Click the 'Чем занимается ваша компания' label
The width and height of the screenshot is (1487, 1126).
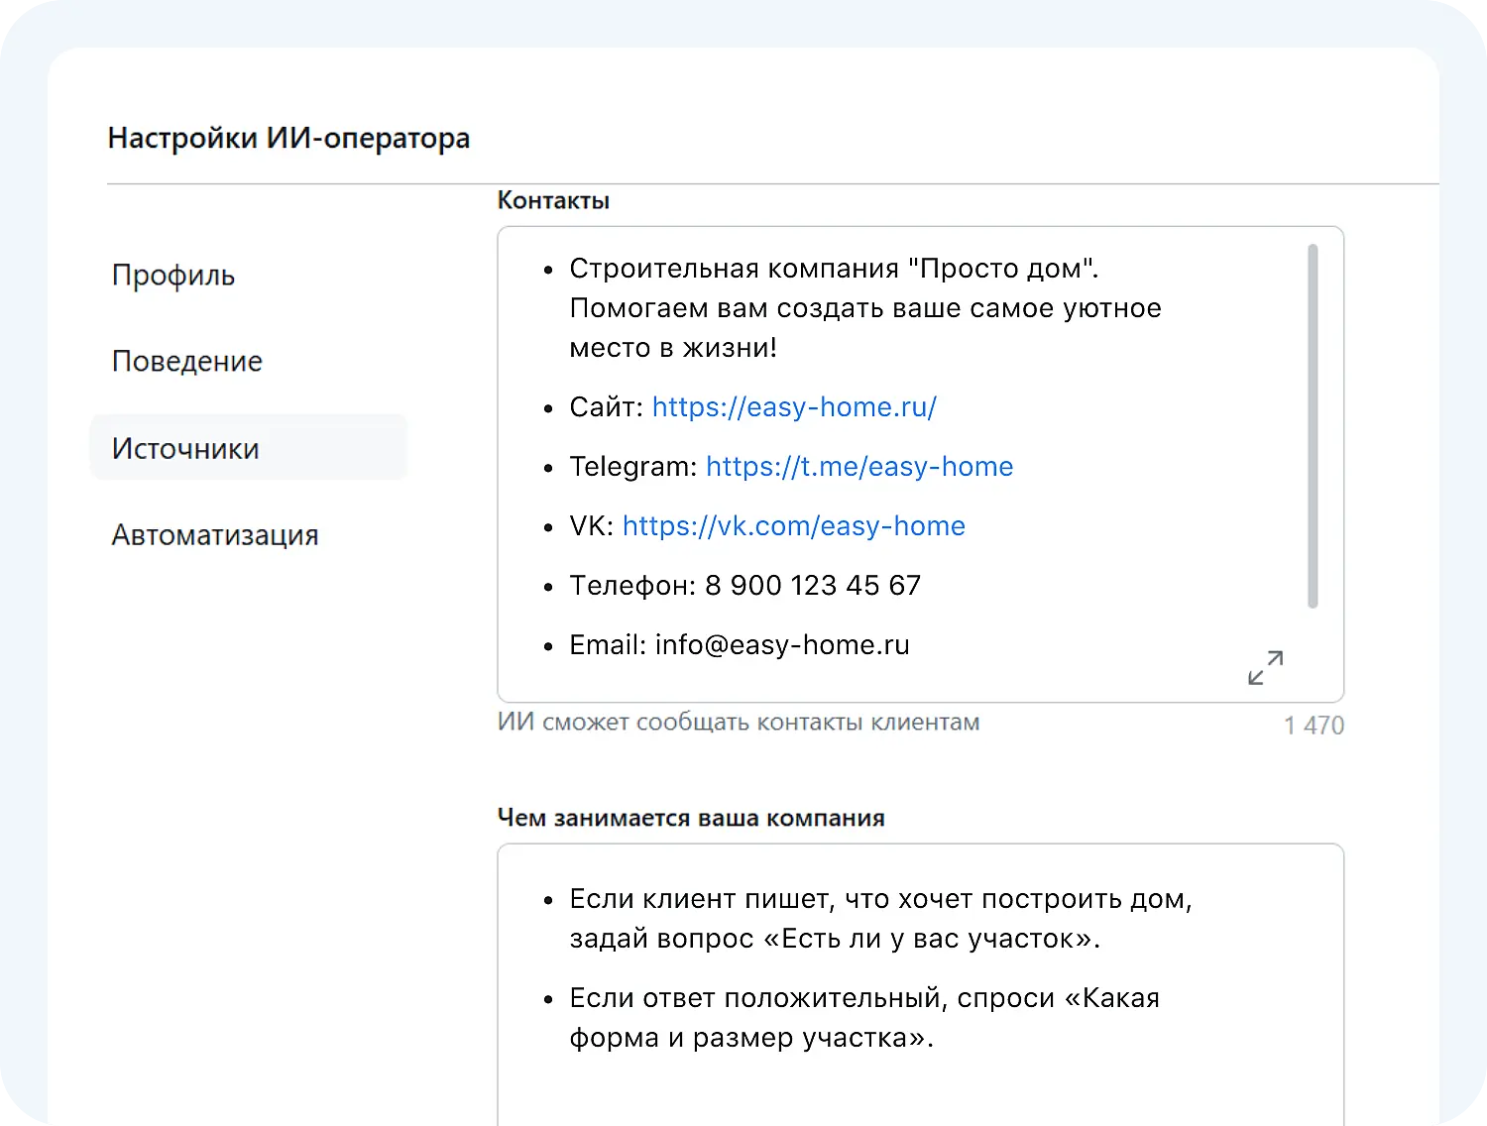[x=691, y=818]
